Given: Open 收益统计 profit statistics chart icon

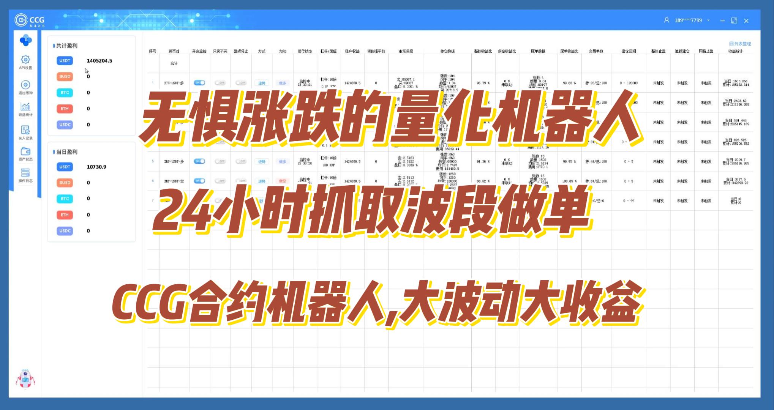Looking at the screenshot, I should tap(25, 109).
